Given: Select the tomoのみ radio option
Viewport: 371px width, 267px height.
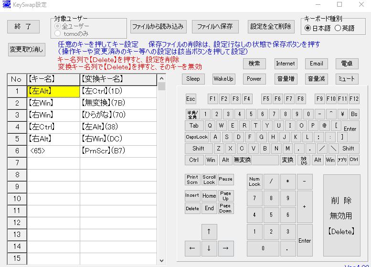Looking at the screenshot, I should (x=72, y=33).
